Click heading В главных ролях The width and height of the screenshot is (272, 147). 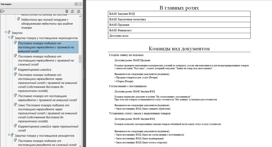(179, 8)
